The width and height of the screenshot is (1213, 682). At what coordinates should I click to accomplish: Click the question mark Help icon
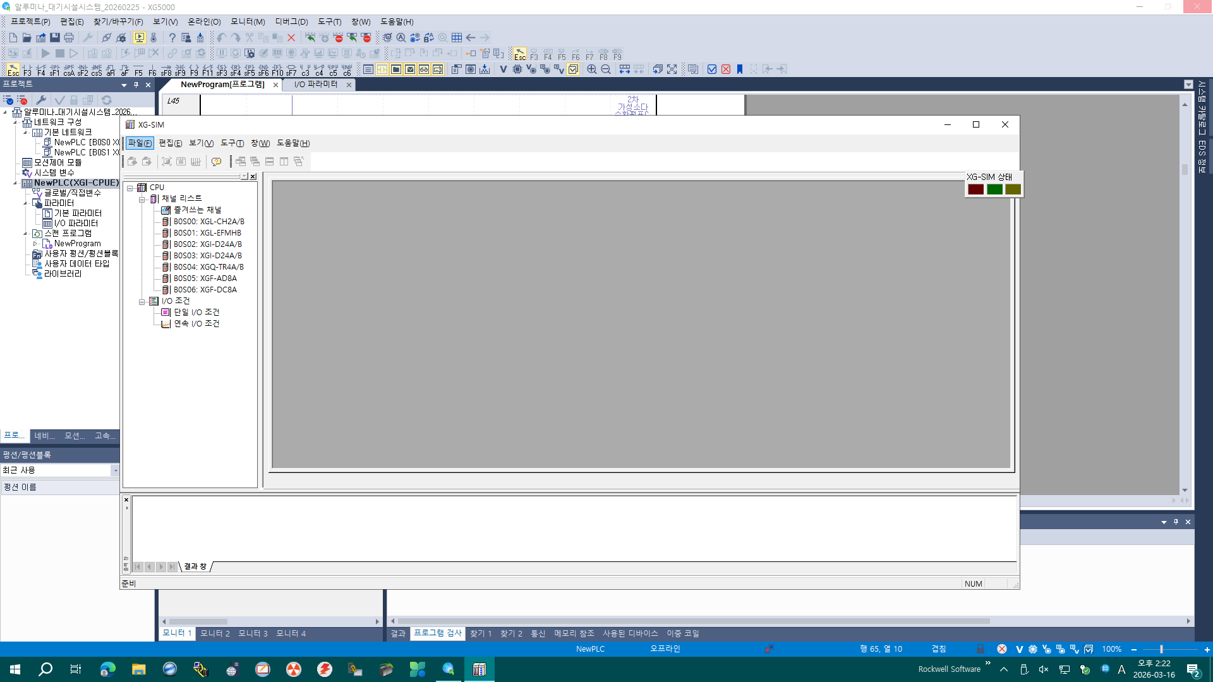(172, 38)
